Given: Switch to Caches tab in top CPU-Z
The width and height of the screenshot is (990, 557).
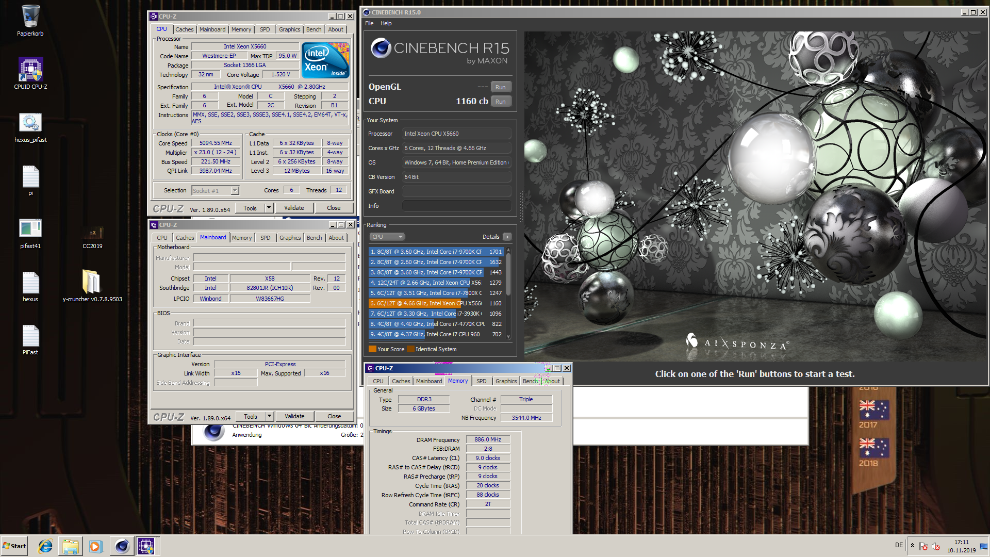Looking at the screenshot, I should pyautogui.click(x=184, y=29).
